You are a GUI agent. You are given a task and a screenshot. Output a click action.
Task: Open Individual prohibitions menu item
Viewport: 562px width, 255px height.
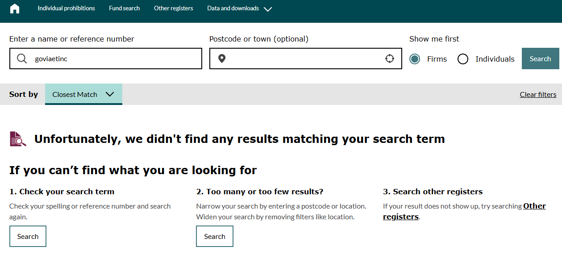coord(66,8)
